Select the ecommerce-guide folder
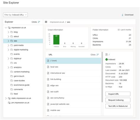Screen dimensions: 140x120 (x=23, y=85)
